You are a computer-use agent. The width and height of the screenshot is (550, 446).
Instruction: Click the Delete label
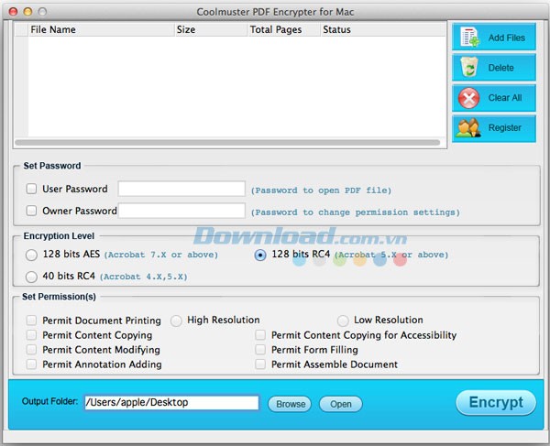[x=500, y=68]
